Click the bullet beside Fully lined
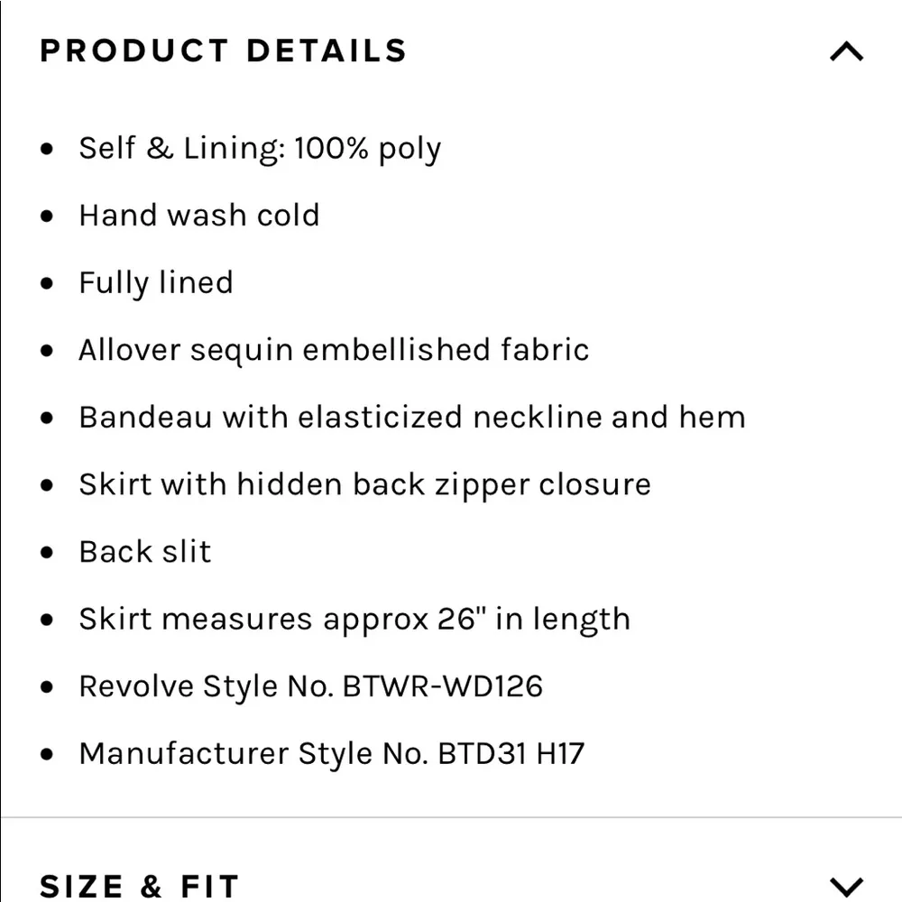The height and width of the screenshot is (902, 902). click(x=48, y=284)
